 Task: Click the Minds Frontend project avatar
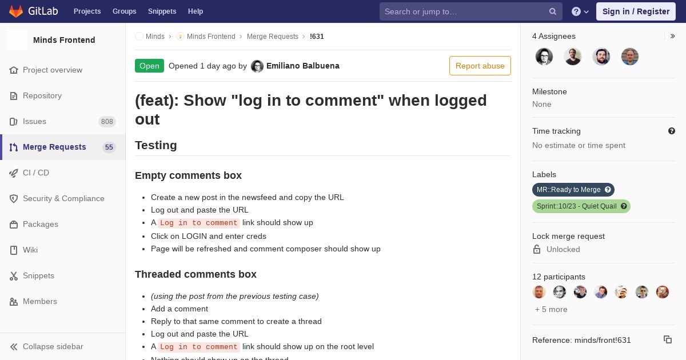coord(17,40)
